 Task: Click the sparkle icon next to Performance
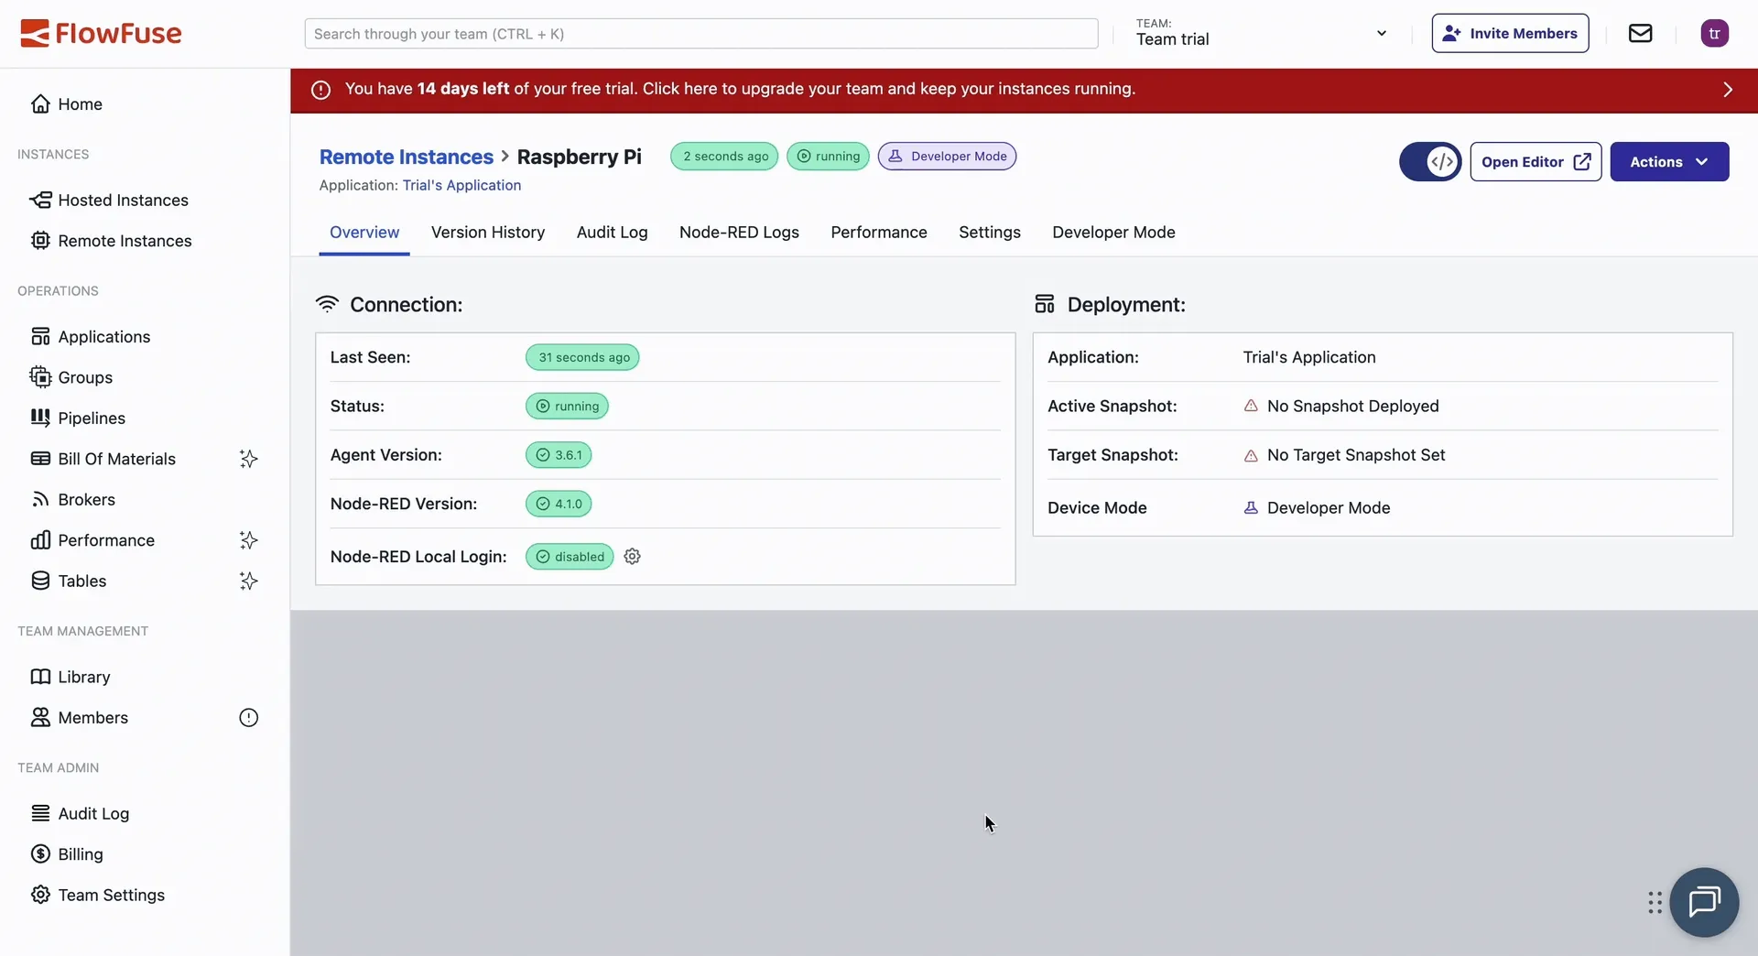[x=248, y=540]
